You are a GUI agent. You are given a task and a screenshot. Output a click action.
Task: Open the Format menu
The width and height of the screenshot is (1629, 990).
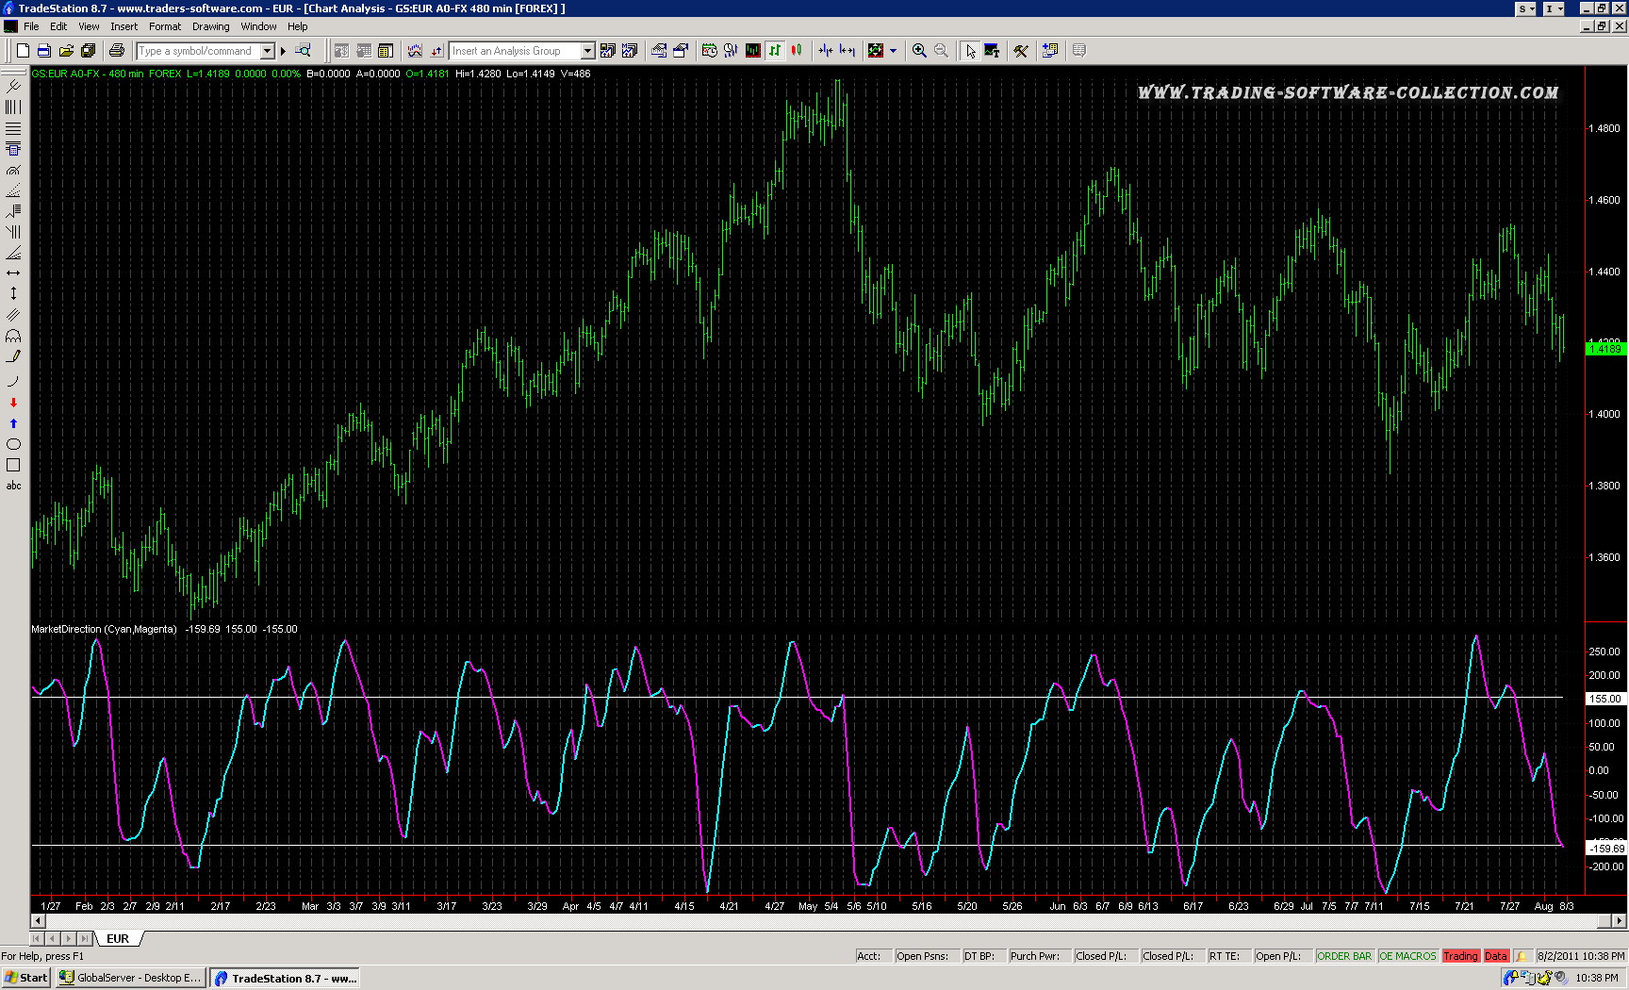point(165,26)
